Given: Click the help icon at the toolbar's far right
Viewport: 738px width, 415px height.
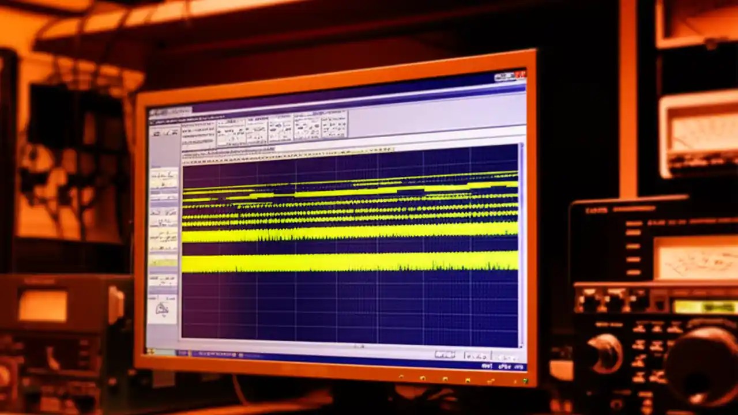Looking at the screenshot, I should (345, 124).
